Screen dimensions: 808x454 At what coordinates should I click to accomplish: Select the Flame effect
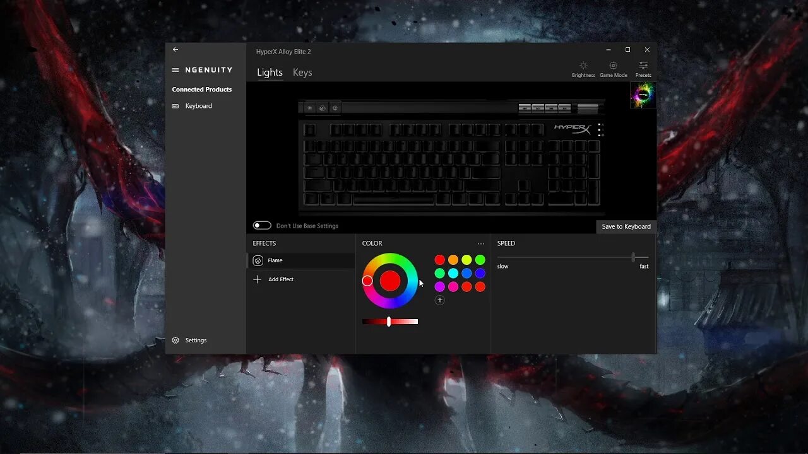pyautogui.click(x=300, y=260)
